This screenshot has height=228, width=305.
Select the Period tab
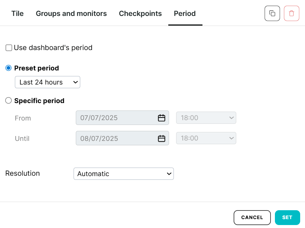coord(185,14)
